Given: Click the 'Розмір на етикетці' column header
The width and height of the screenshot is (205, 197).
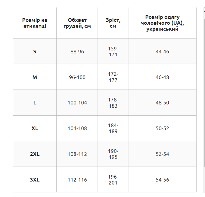Looking at the screenshot, I should (x=35, y=23).
